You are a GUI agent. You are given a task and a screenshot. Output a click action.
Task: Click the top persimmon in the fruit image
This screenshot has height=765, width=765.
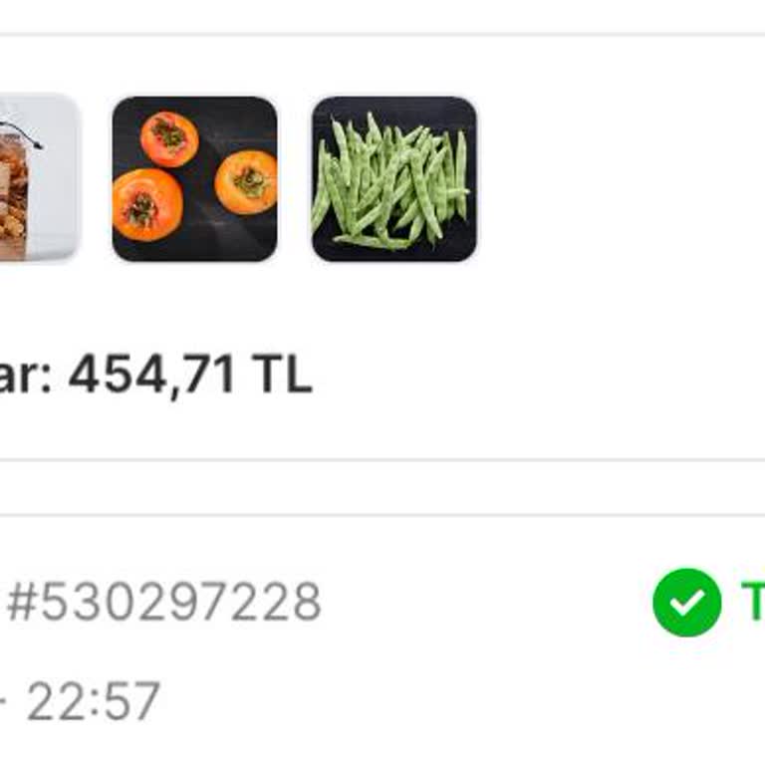(169, 139)
